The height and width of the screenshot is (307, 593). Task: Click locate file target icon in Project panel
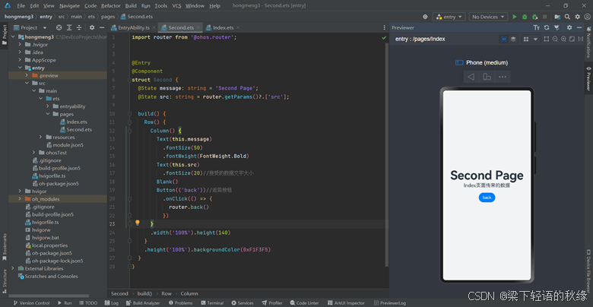59,27
